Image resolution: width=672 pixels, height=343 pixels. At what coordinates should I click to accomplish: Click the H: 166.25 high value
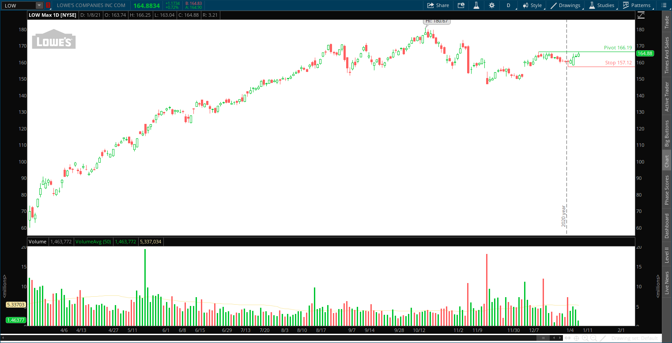pos(140,15)
